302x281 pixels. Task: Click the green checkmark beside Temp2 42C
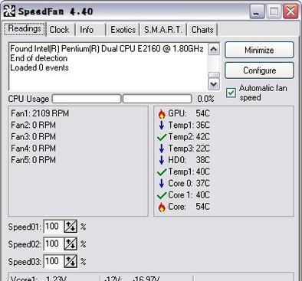pyautogui.click(x=162, y=137)
